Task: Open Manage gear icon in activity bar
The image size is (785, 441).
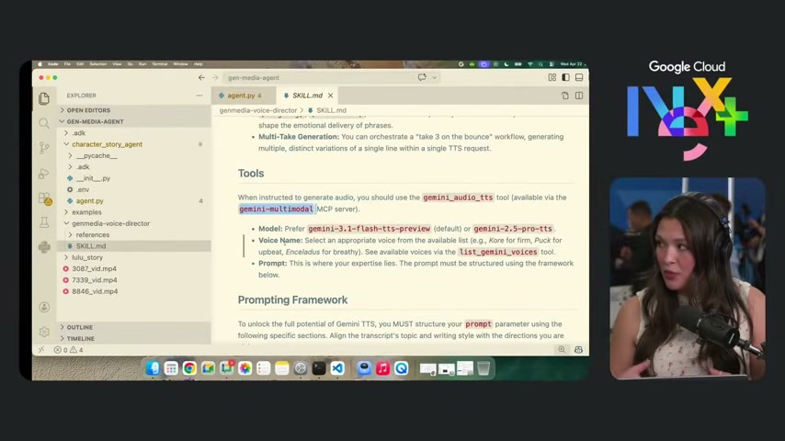Action: pos(44,332)
